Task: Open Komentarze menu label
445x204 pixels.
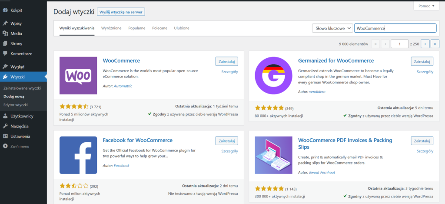Action: tap(21, 54)
